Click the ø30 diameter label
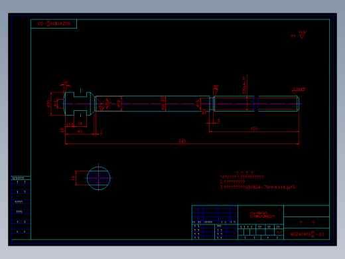 pos(48,104)
